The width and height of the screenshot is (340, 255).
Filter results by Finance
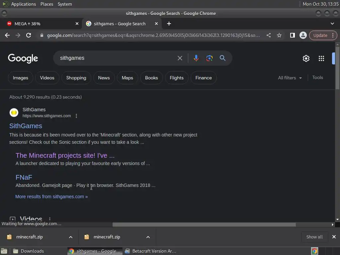coord(204,78)
